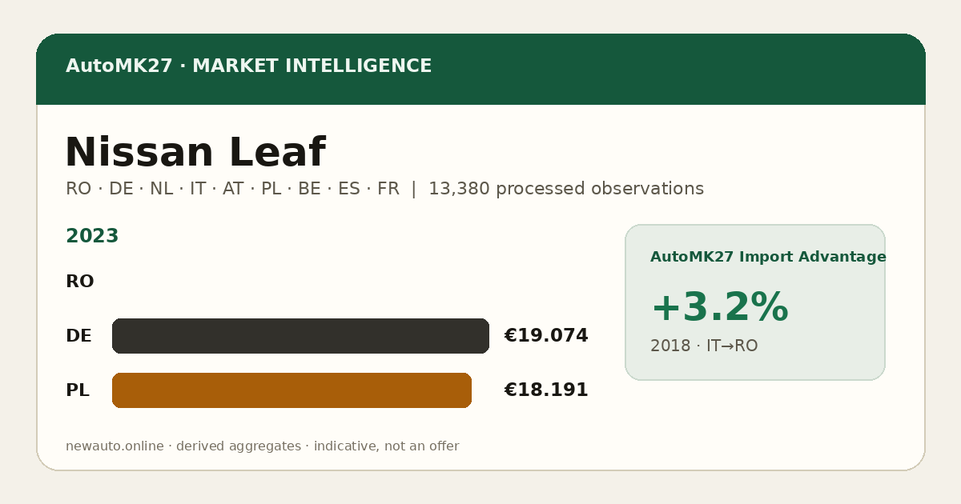Click the DE row label
Viewport: 961px width, 504px height.
tap(78, 336)
